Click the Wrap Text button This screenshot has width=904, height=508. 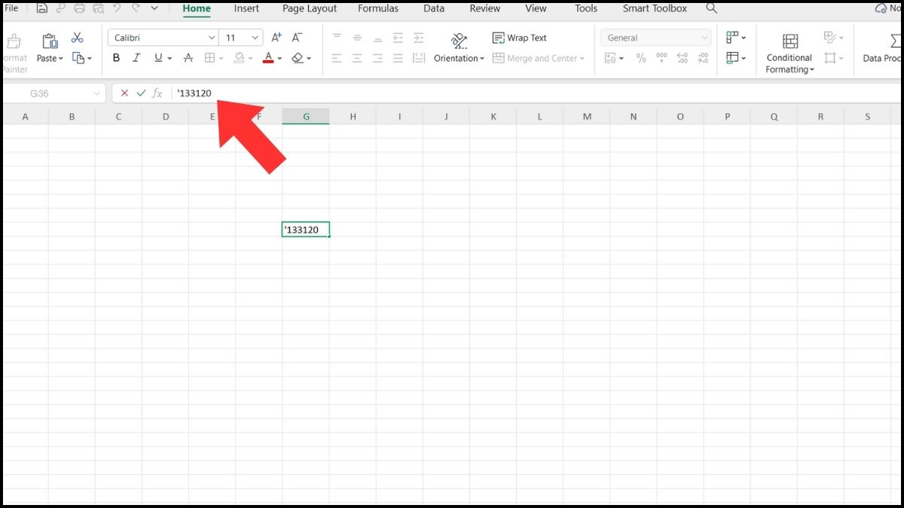pyautogui.click(x=519, y=37)
